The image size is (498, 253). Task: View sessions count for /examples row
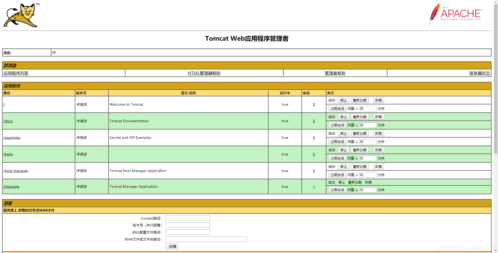tap(314, 138)
